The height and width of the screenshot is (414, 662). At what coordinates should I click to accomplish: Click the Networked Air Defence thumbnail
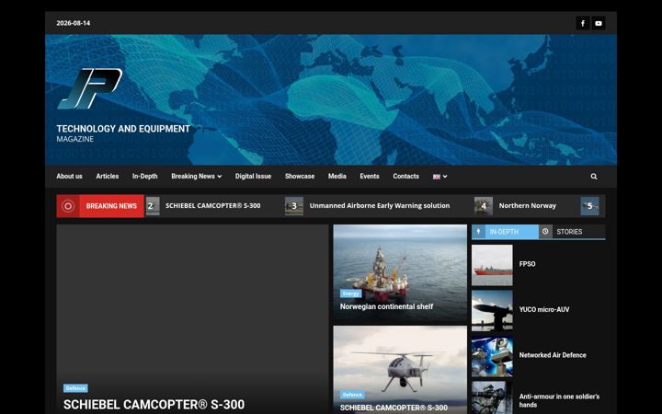point(492,356)
